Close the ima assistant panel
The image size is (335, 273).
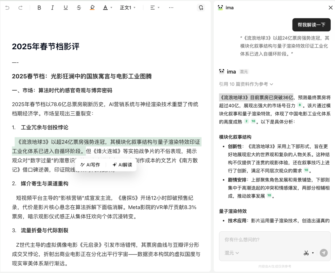331,7
